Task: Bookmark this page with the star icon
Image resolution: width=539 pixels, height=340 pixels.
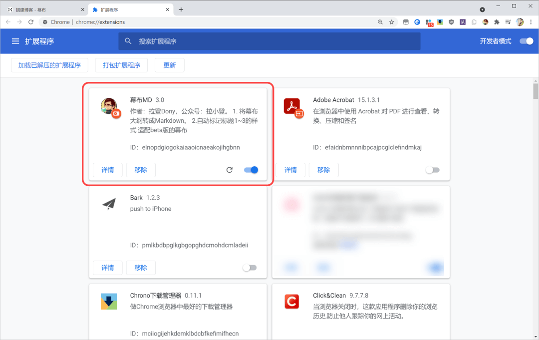Action: click(392, 22)
